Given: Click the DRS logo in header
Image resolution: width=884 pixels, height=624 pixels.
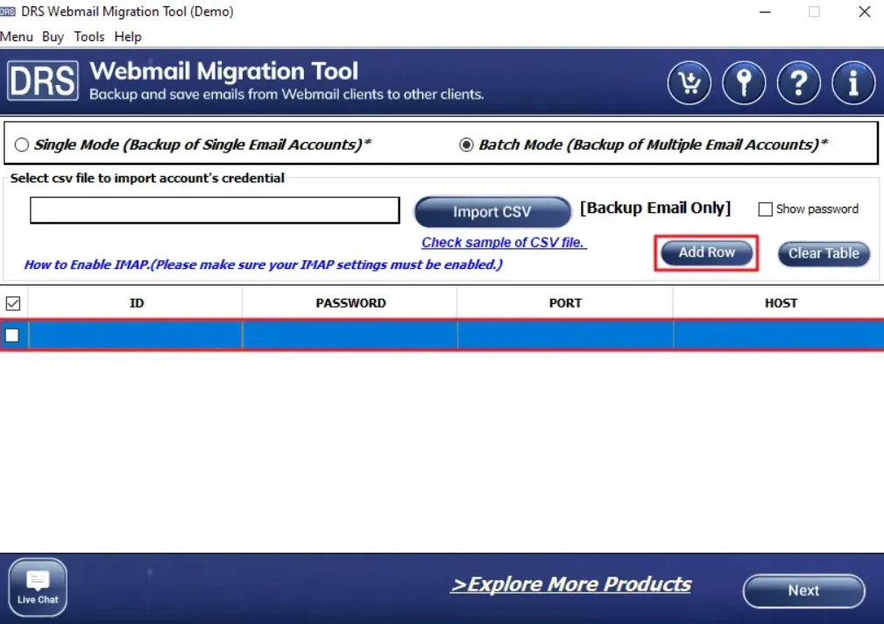Looking at the screenshot, I should click(43, 82).
